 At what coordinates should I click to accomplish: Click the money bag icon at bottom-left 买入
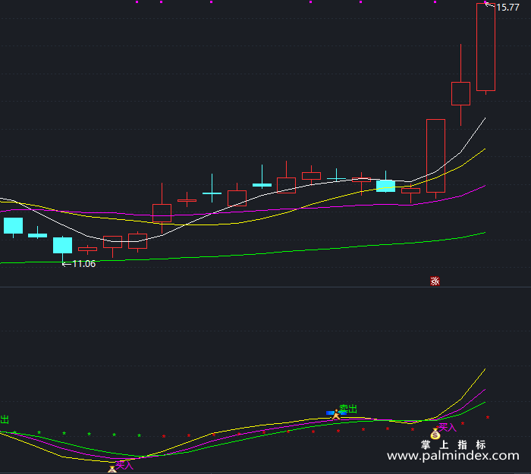point(112,469)
